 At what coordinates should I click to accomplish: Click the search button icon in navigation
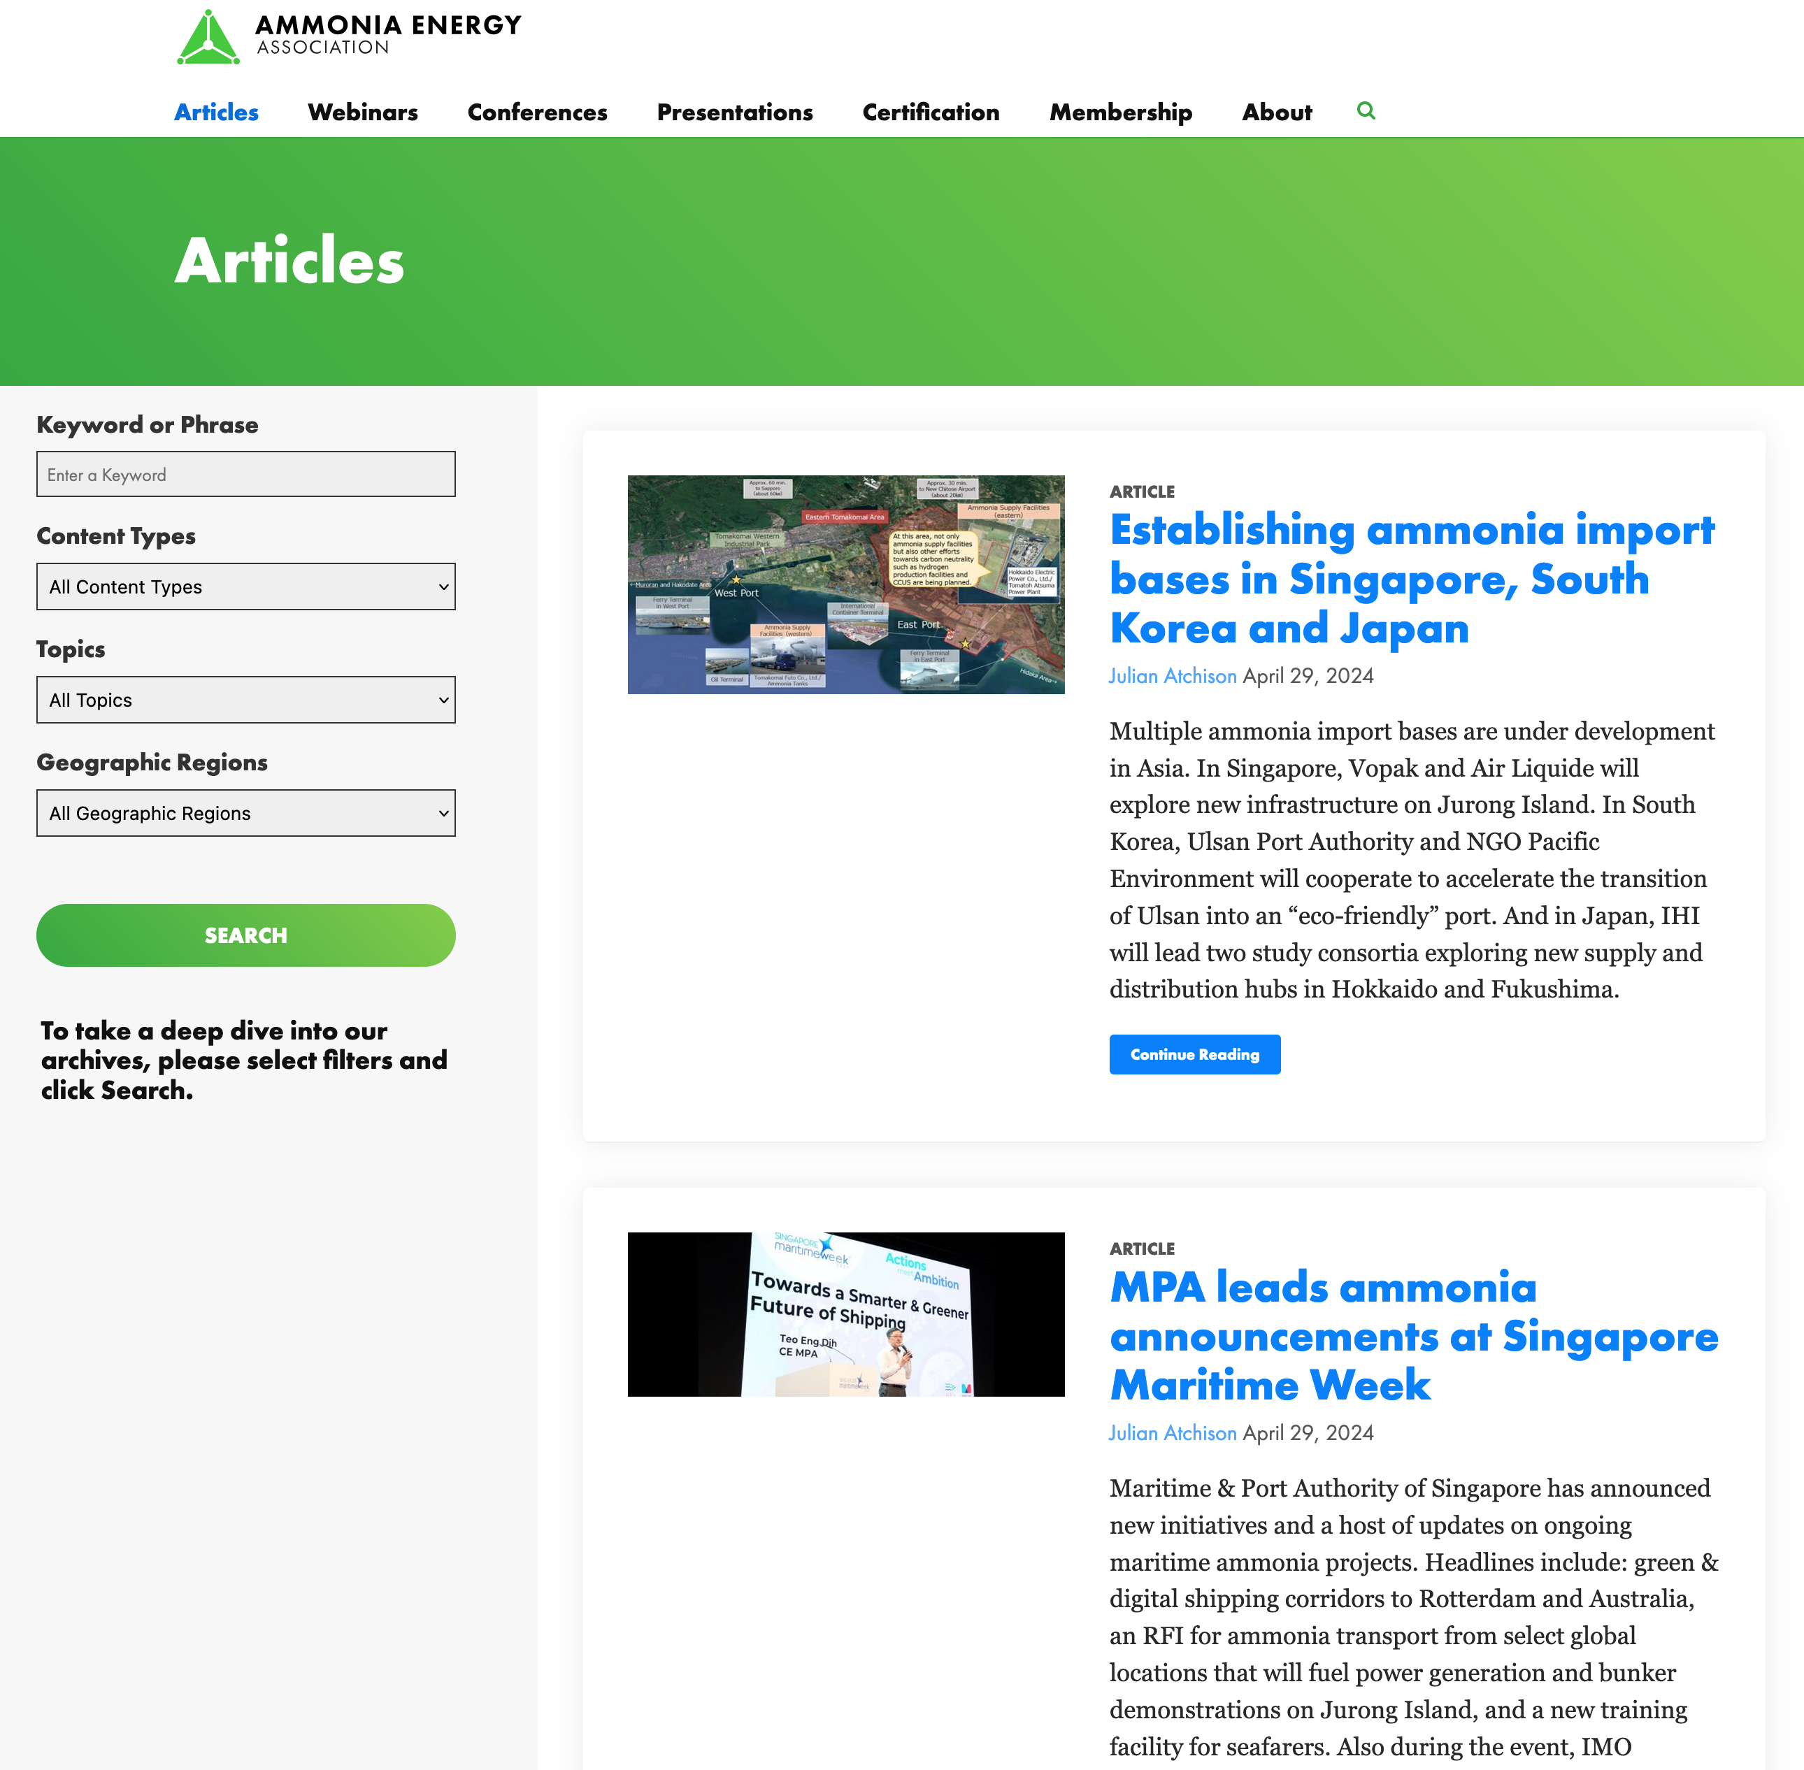tap(1366, 110)
